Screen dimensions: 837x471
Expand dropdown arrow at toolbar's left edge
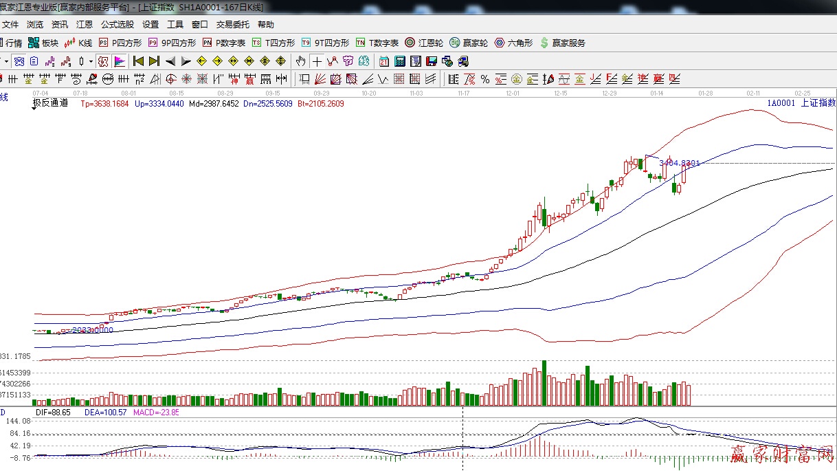[x=6, y=61]
